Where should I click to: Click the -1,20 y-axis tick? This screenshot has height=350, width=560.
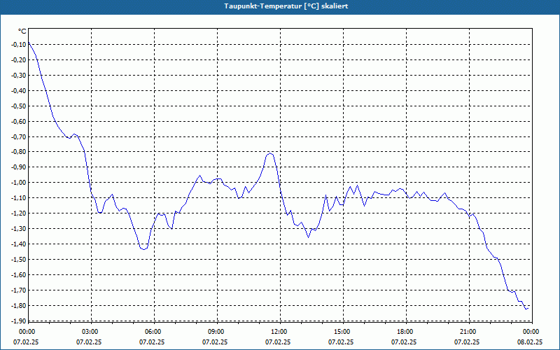tap(19, 213)
